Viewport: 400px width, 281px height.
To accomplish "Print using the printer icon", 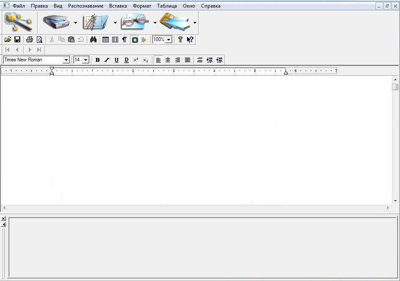I will [x=29, y=39].
